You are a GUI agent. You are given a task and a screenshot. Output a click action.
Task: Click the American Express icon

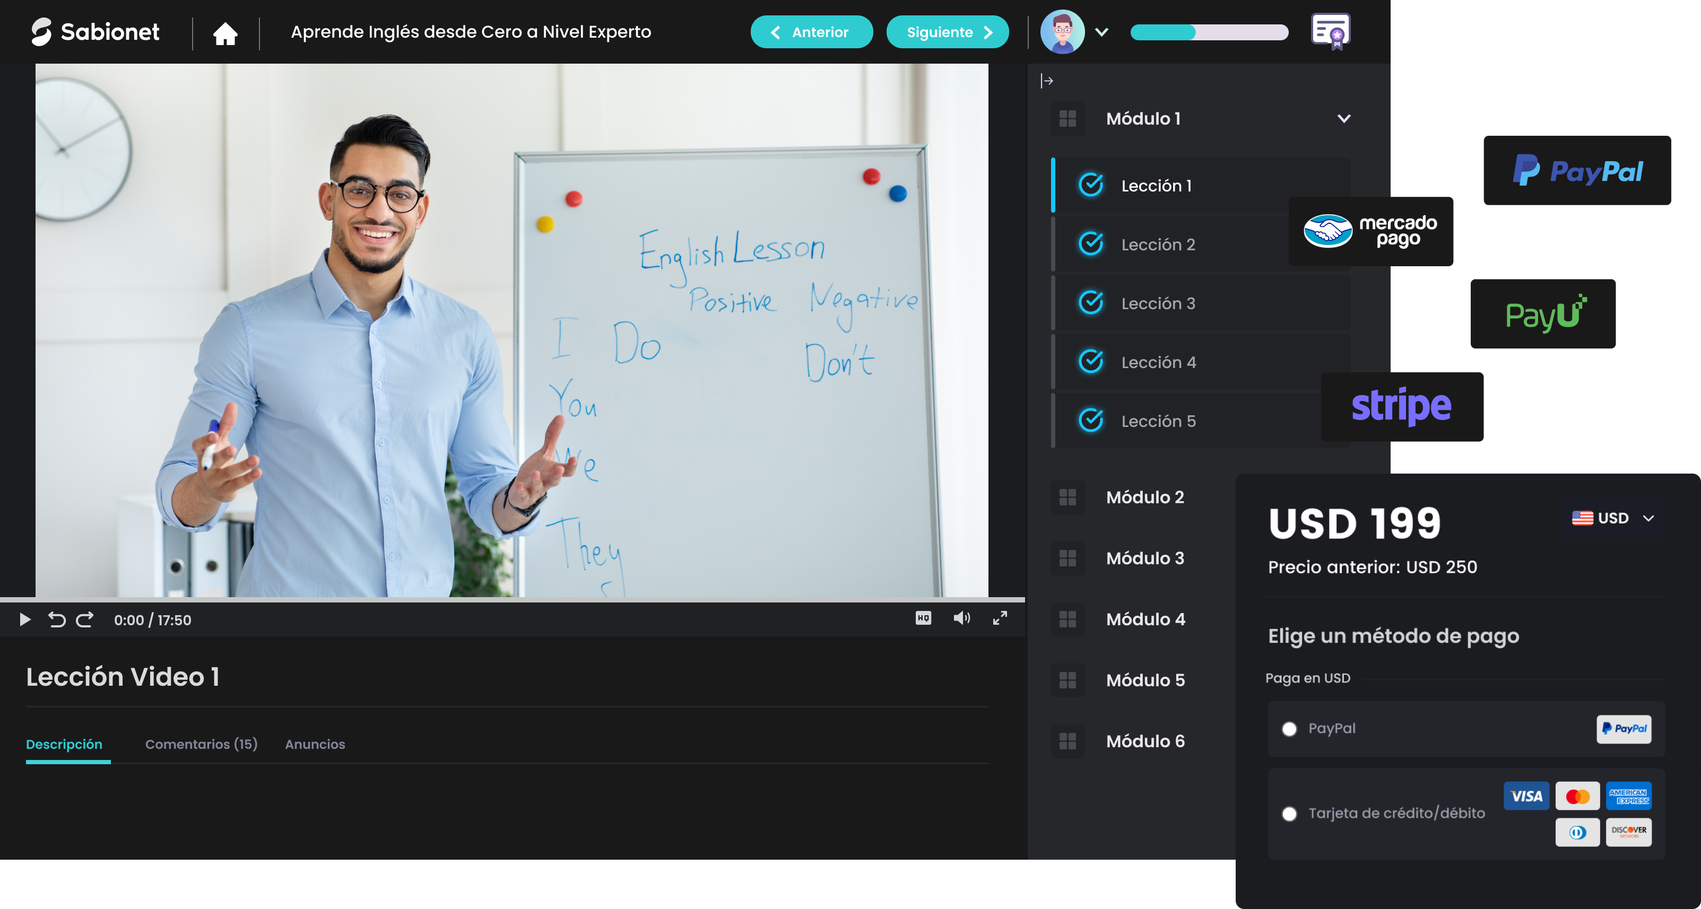[1628, 796]
